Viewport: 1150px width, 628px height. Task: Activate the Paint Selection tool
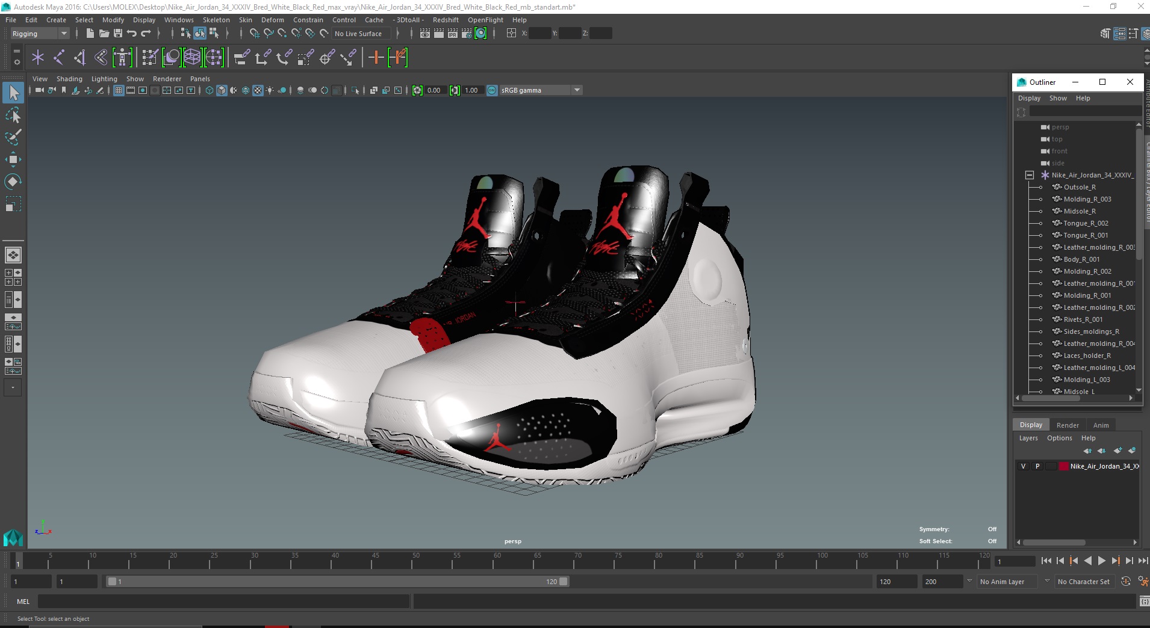click(x=13, y=137)
